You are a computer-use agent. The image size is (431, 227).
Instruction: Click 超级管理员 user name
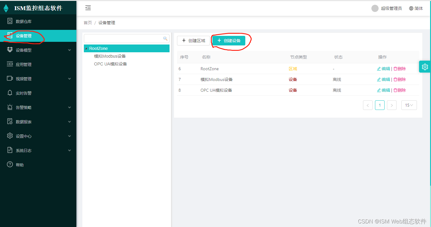[x=391, y=8]
